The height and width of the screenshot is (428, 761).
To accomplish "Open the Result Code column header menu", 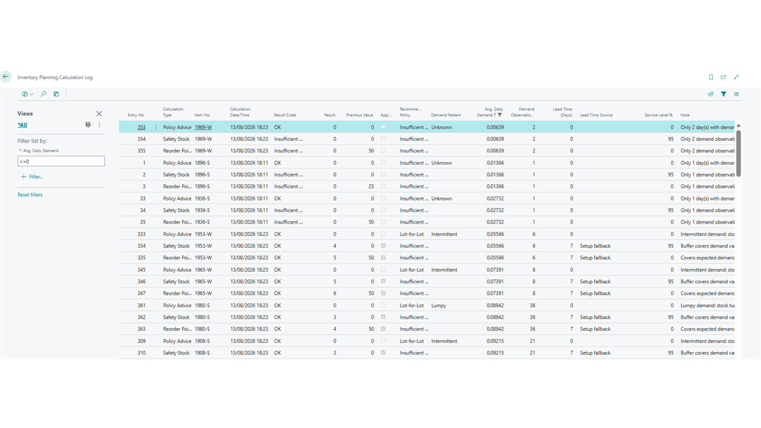I will point(285,115).
